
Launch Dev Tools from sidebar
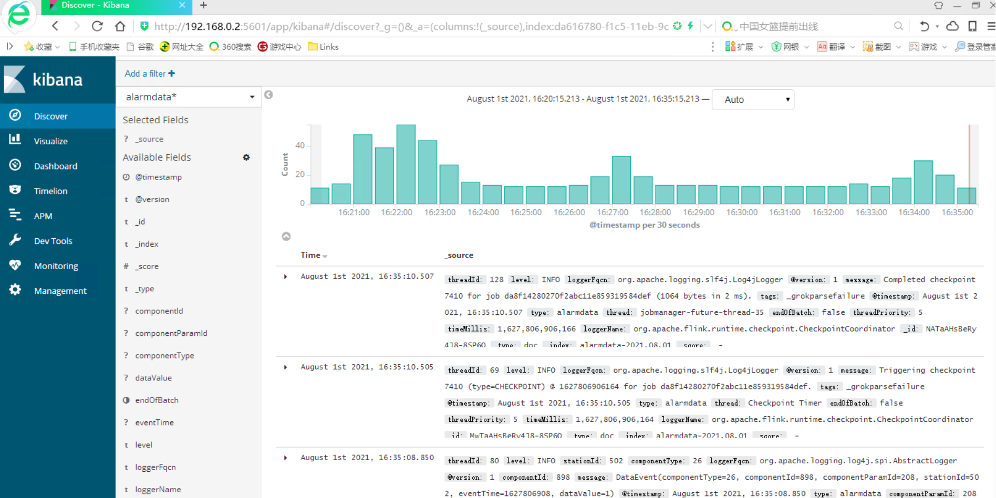coord(57,241)
